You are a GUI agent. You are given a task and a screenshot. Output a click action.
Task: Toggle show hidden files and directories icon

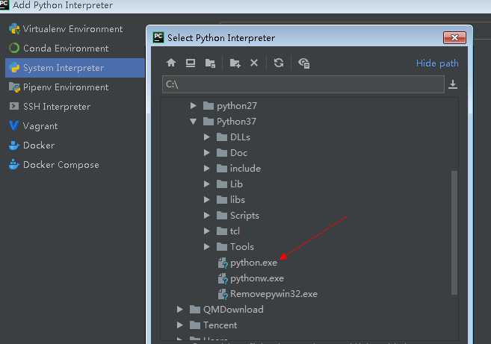tap(304, 63)
